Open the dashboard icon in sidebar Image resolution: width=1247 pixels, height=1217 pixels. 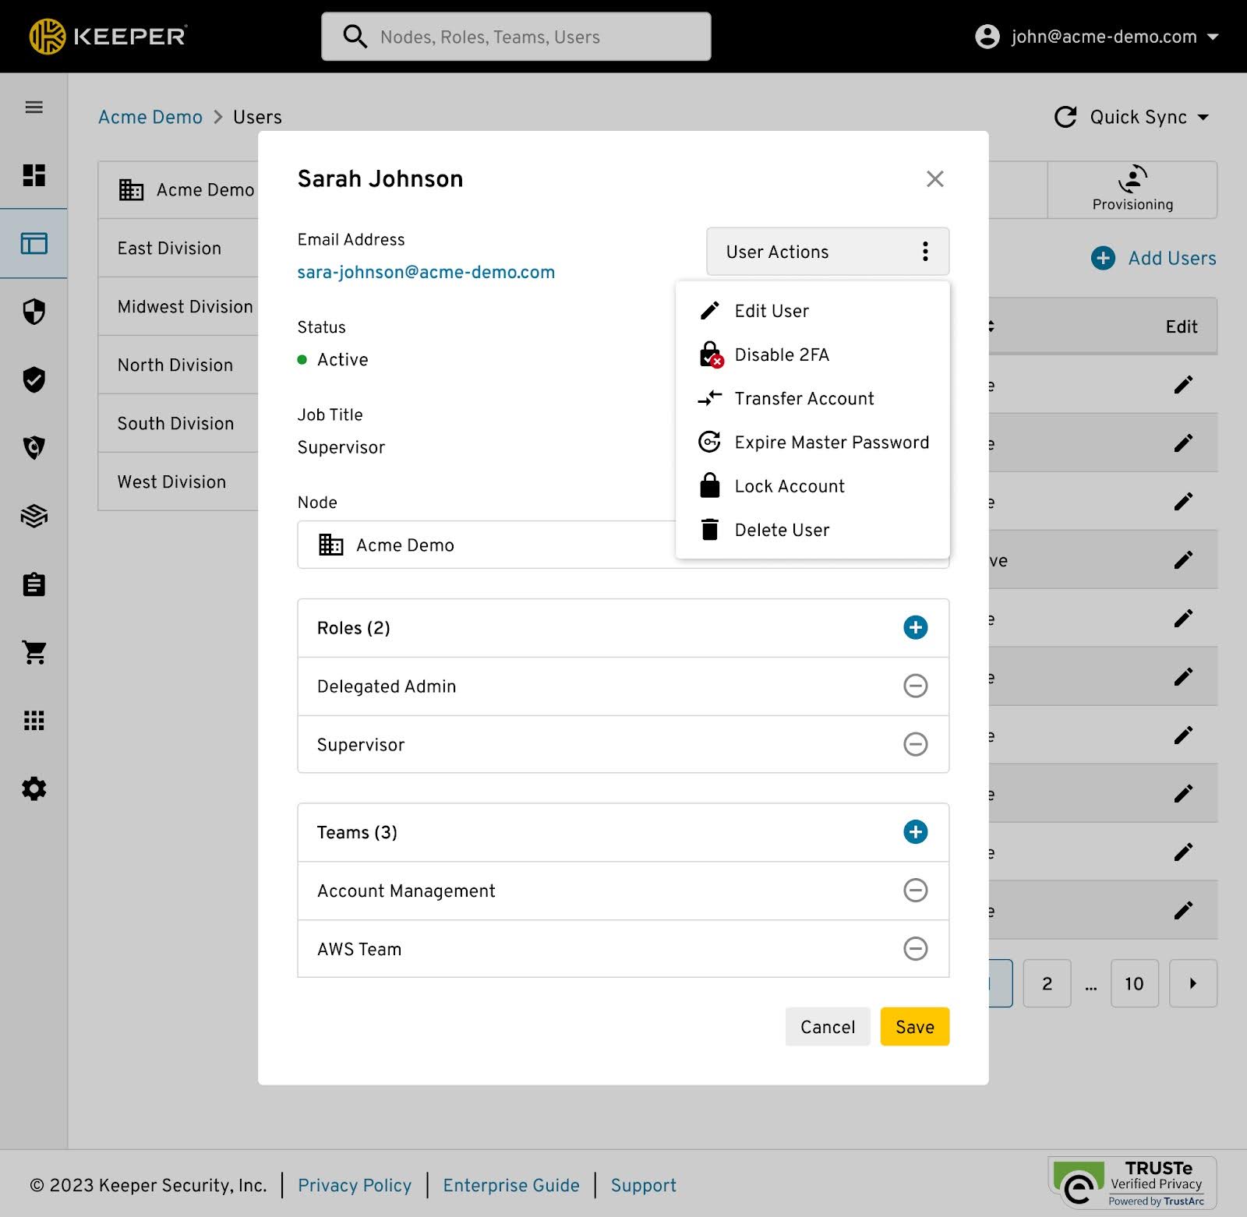click(x=34, y=175)
